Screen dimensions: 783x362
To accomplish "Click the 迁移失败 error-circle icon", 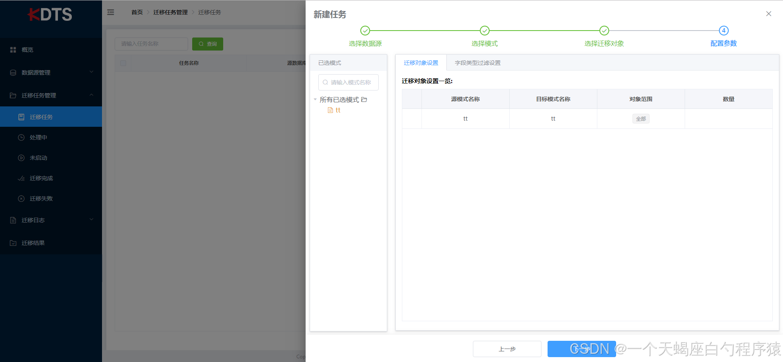I will pos(21,199).
